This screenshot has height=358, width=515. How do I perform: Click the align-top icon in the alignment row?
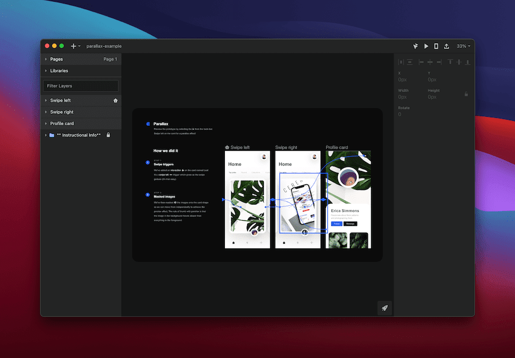click(450, 62)
